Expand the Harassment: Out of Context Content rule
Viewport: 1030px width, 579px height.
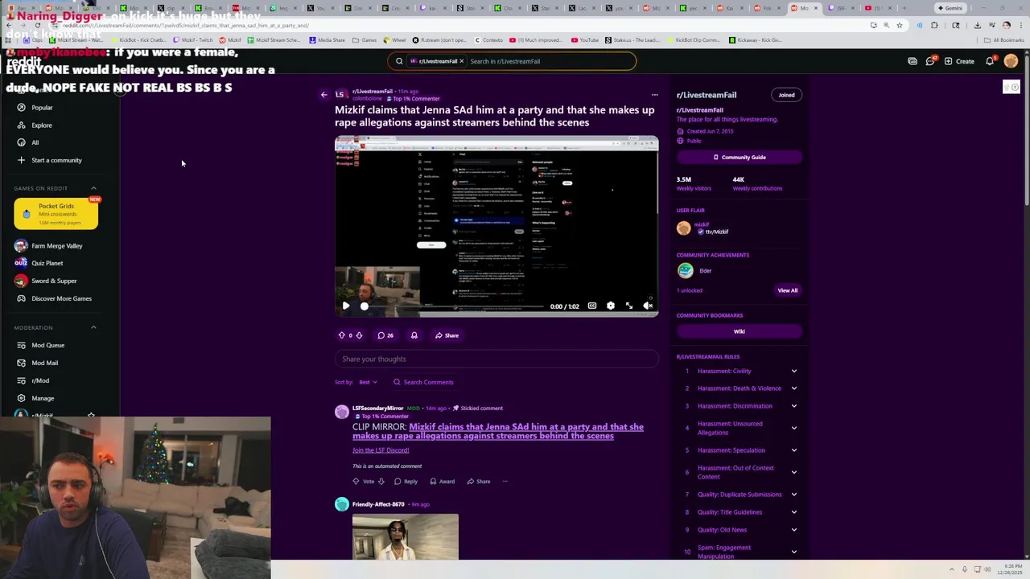[x=740, y=472]
